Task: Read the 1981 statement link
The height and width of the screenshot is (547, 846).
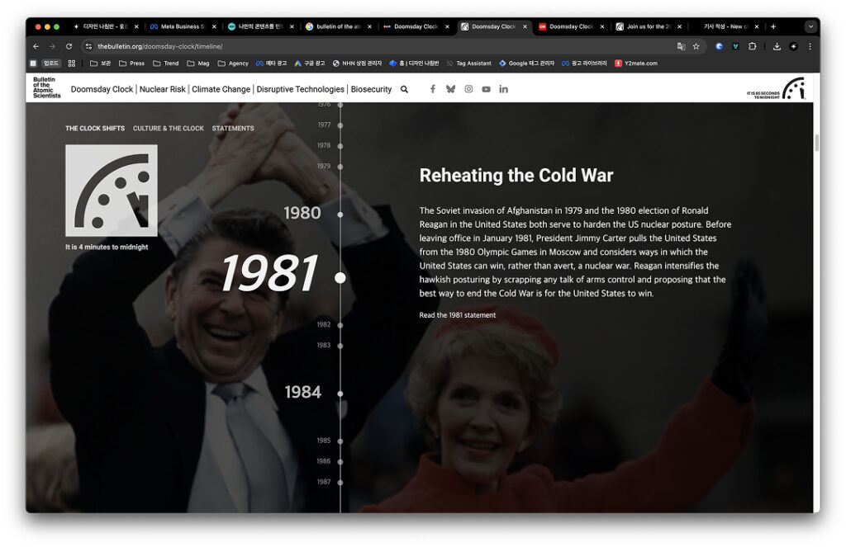Action: (458, 315)
